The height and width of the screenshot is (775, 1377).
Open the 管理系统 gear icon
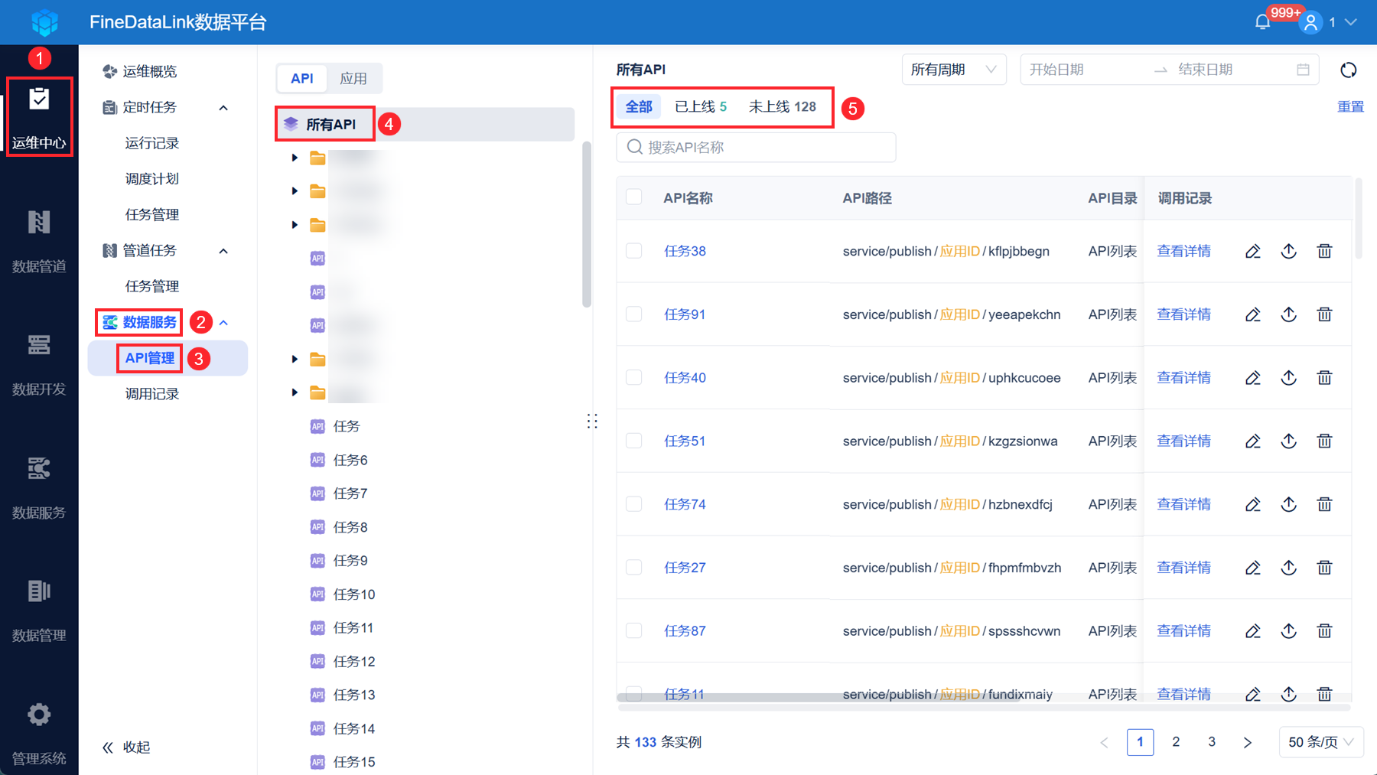39,715
